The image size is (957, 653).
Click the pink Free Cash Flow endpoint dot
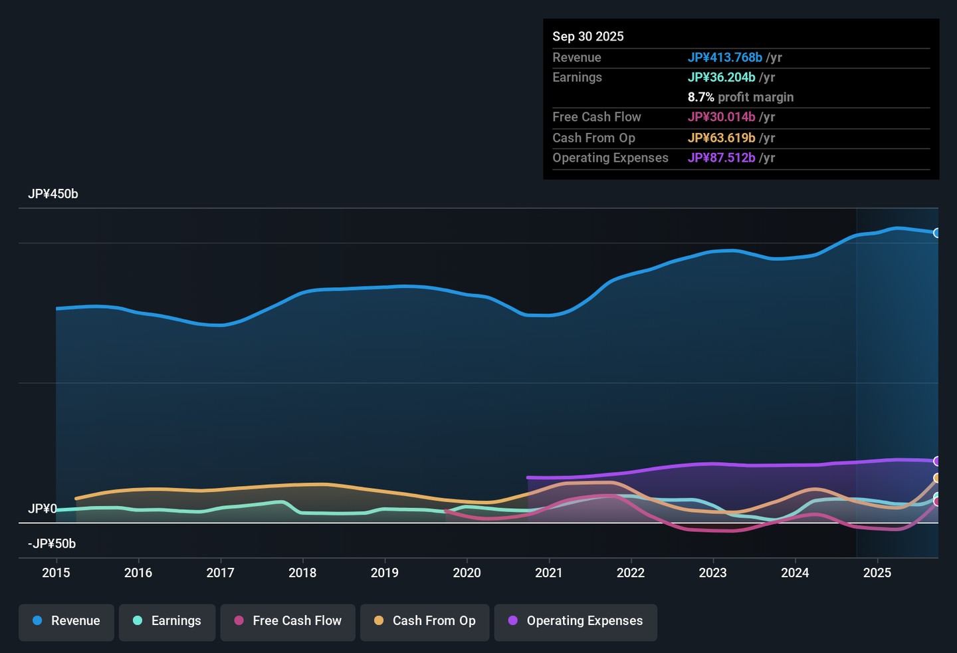(x=937, y=502)
